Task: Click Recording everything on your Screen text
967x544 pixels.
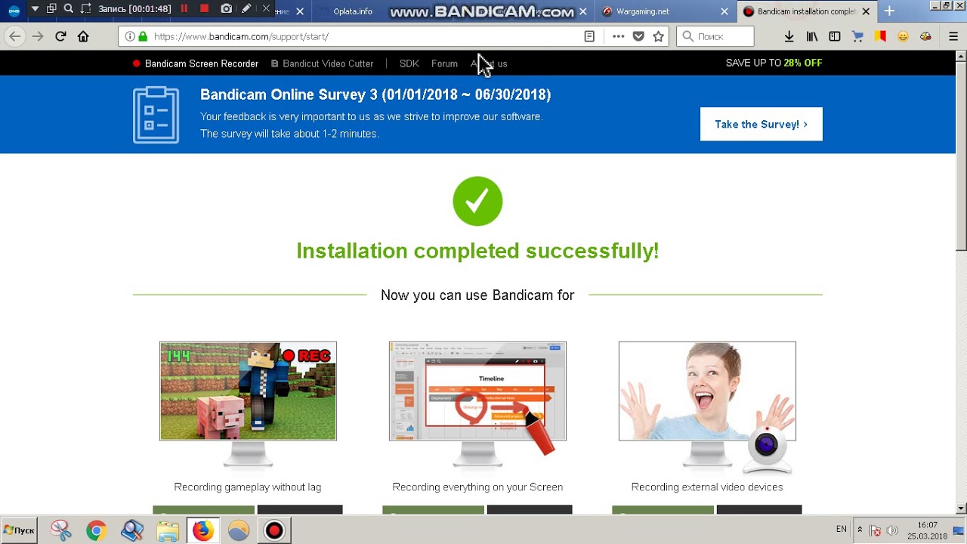Action: pyautogui.click(x=477, y=487)
